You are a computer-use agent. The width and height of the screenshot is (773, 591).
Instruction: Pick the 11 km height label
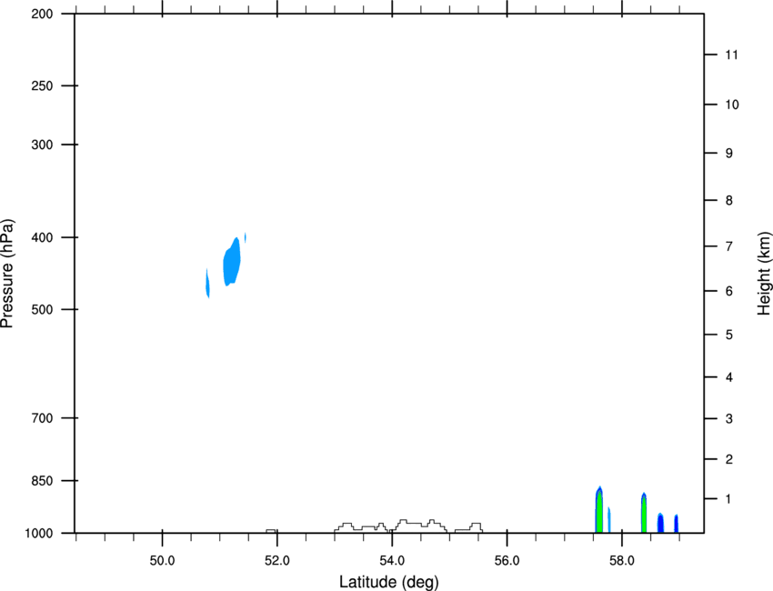tap(732, 55)
